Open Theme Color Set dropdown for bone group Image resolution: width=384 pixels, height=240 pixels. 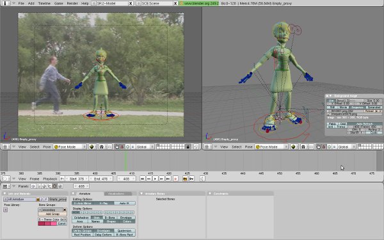point(52,220)
